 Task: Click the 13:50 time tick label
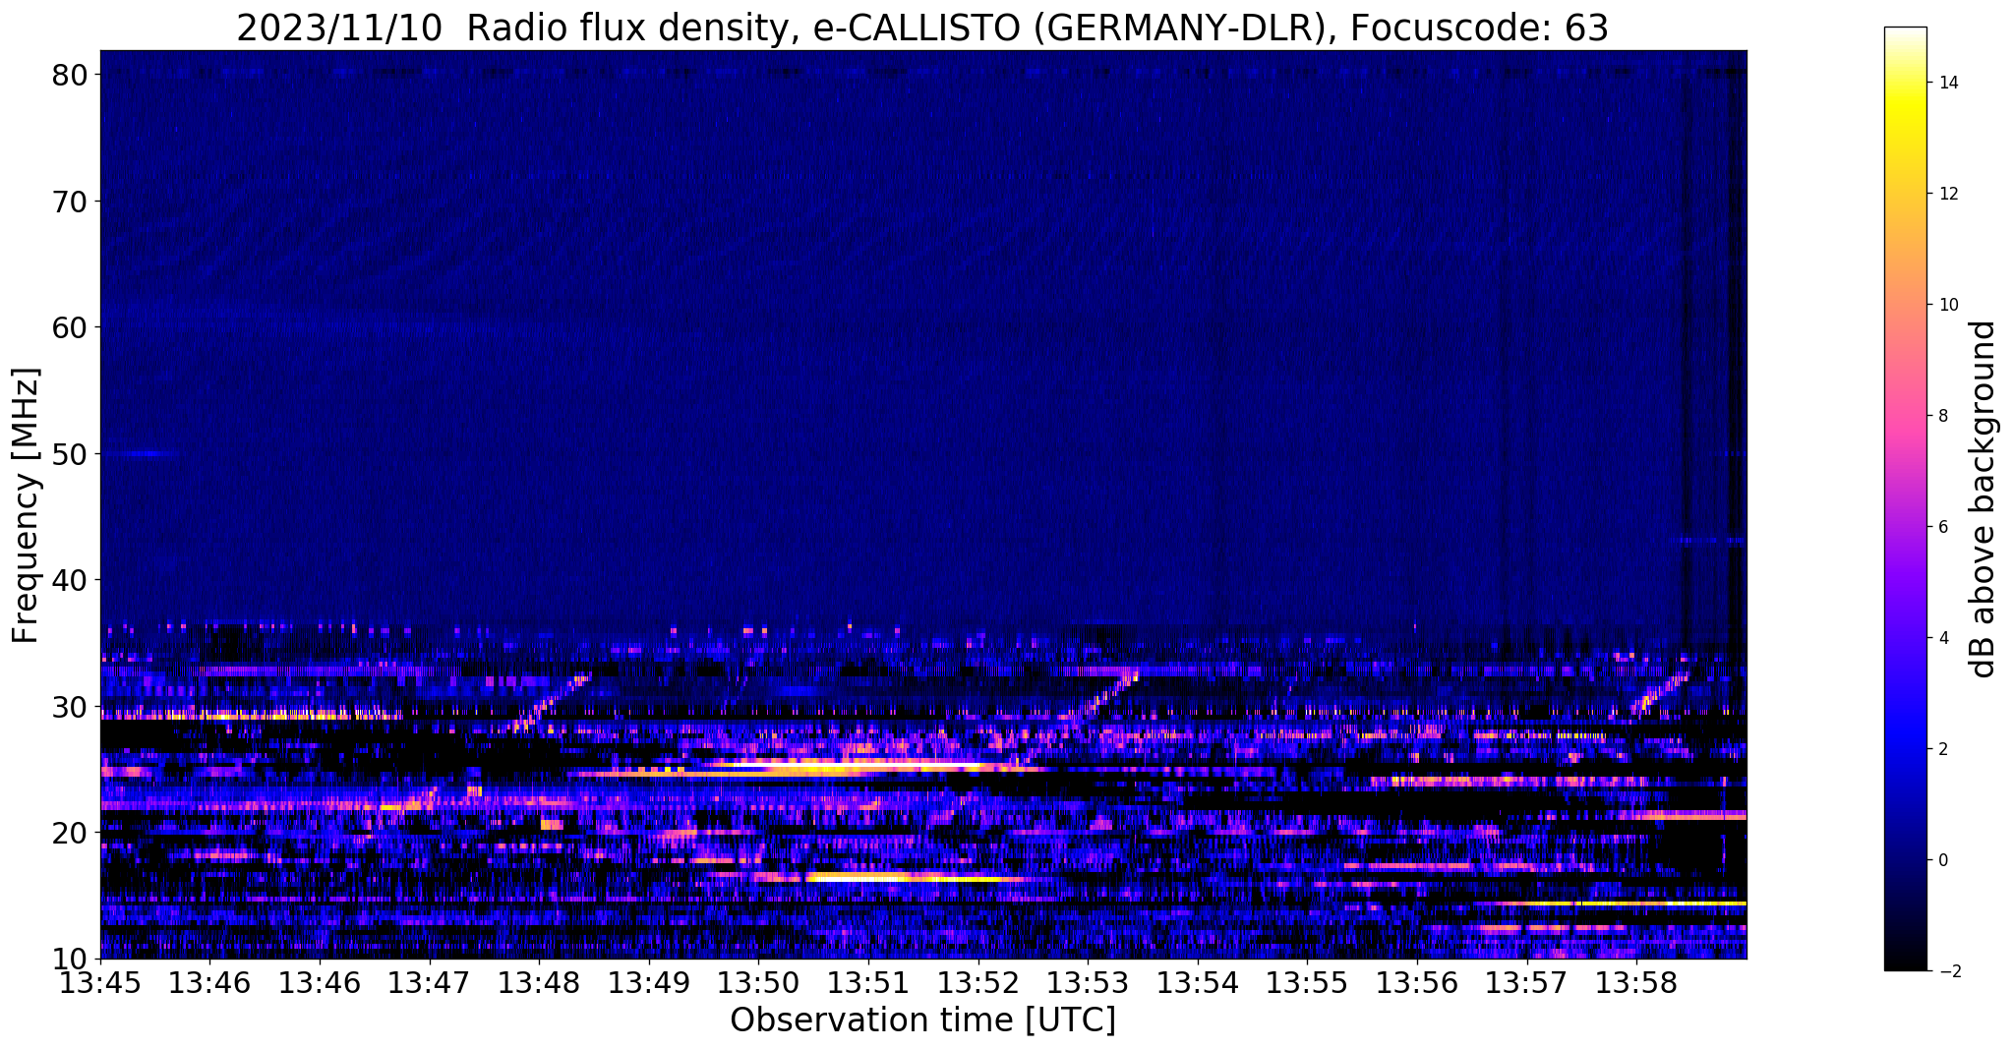758,982
